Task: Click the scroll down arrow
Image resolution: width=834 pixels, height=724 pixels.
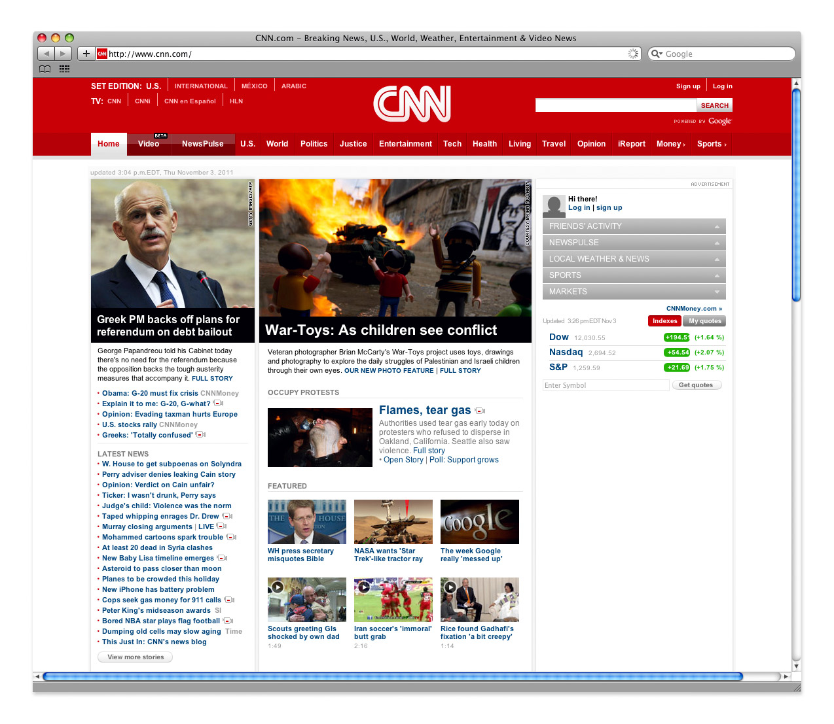Action: [796, 666]
